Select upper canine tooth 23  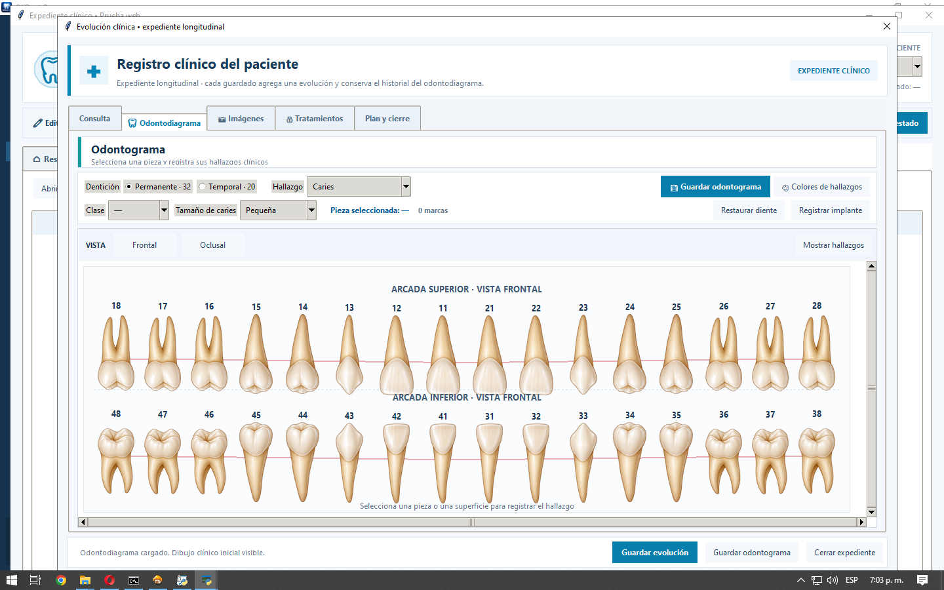pyautogui.click(x=583, y=354)
